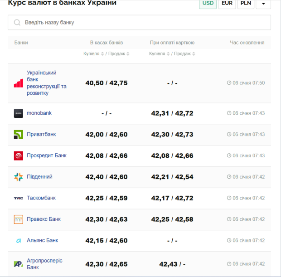Screen dimensions: 281x277
Task: Click the Ukrainian Reconstruction Bank red logo icon
Action: 18,83
